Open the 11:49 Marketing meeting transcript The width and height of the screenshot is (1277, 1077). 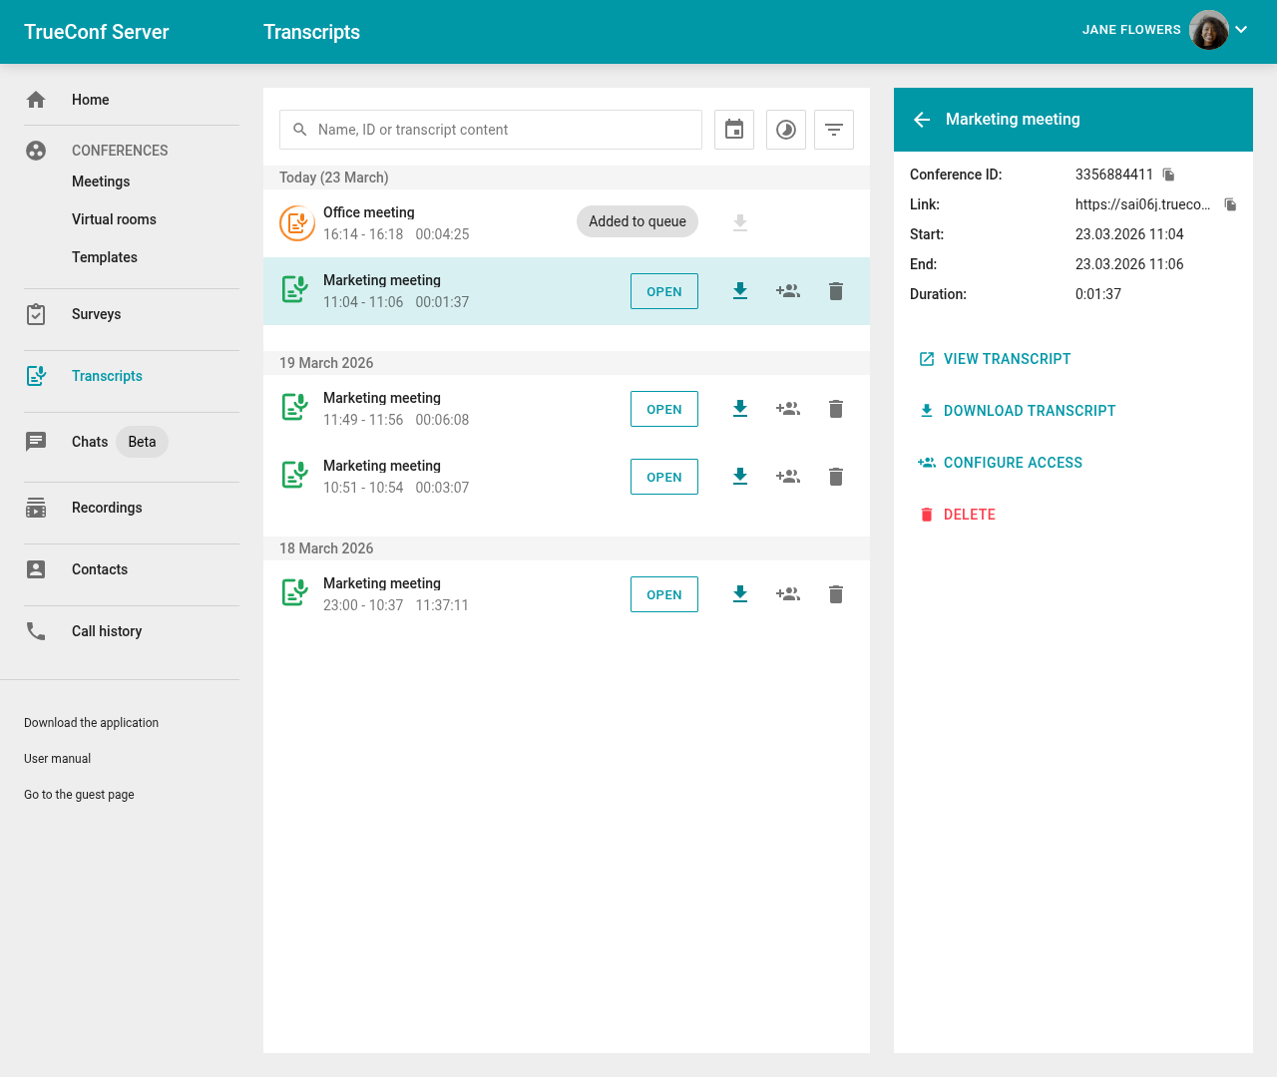click(664, 409)
